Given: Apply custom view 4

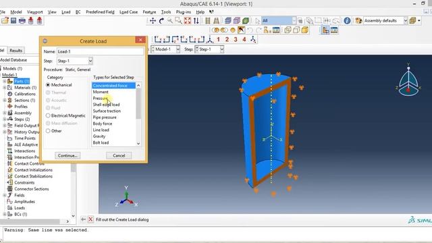Looking at the screenshot, I should click(x=244, y=39).
